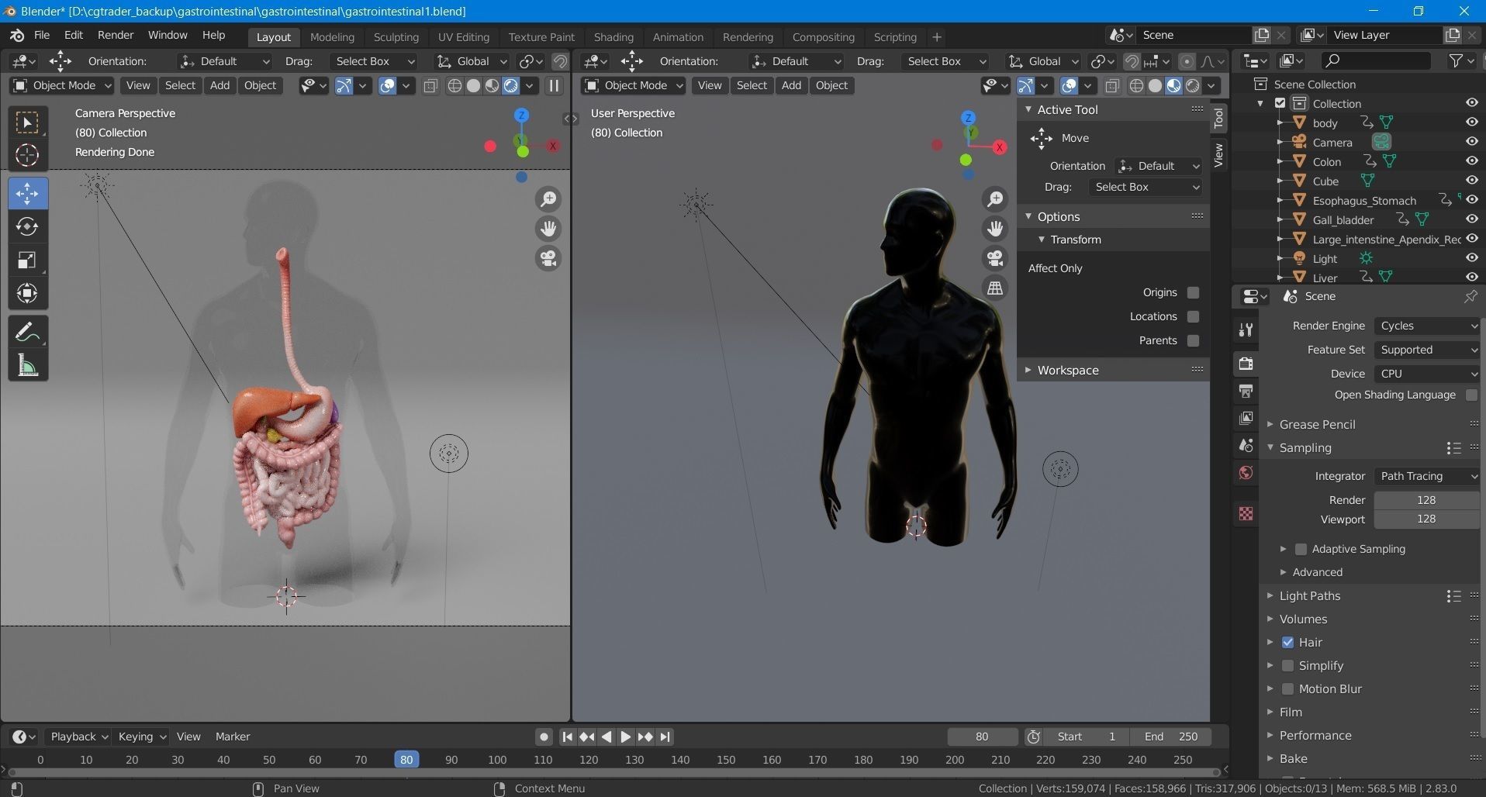This screenshot has width=1486, height=797.
Task: Open the Keying popover in timeline
Action: point(141,737)
